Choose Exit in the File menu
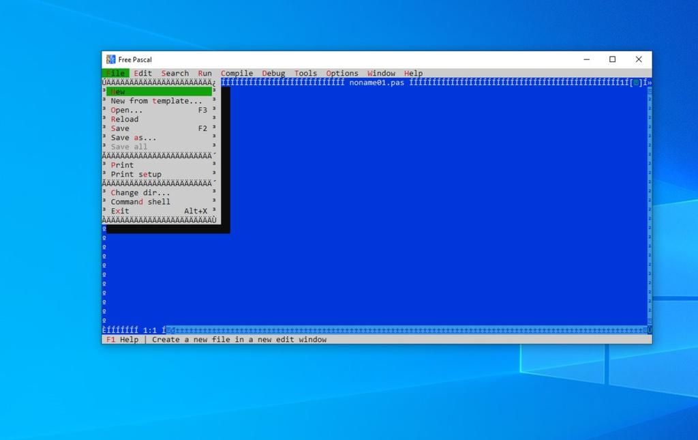 click(x=159, y=211)
